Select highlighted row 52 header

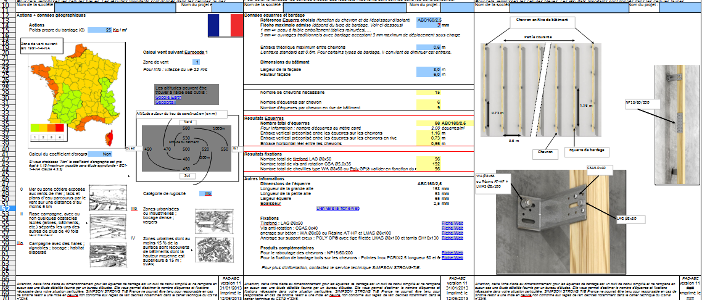(7, 209)
